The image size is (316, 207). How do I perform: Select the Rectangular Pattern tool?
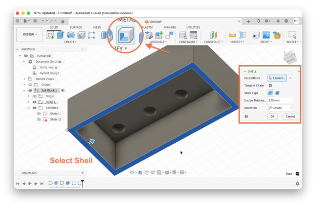click(91, 35)
